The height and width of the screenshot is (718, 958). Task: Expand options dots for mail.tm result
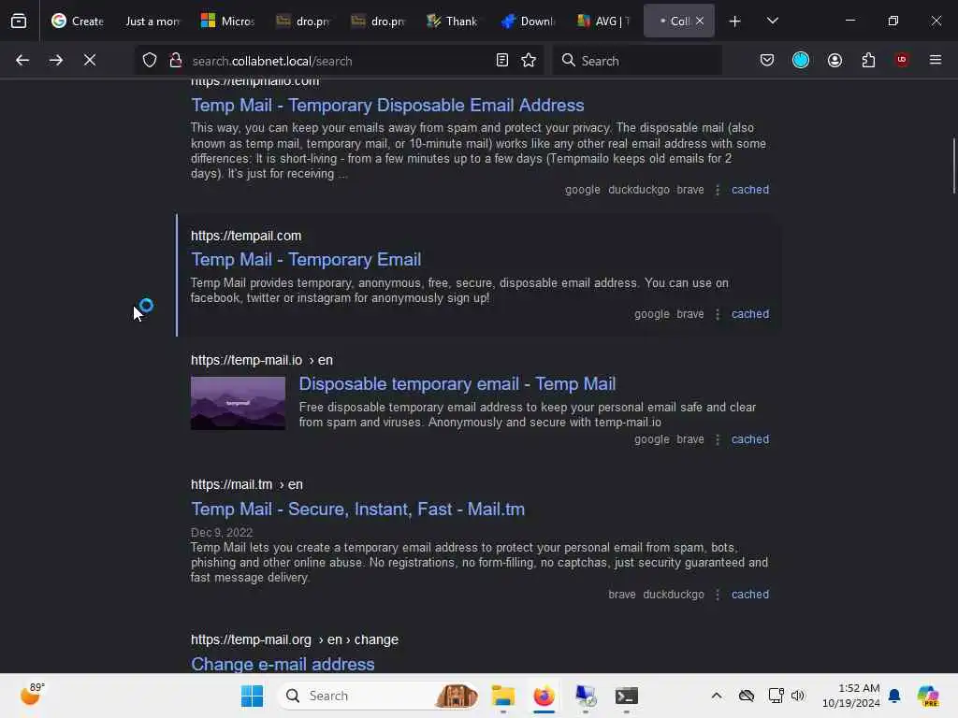pyautogui.click(x=718, y=595)
